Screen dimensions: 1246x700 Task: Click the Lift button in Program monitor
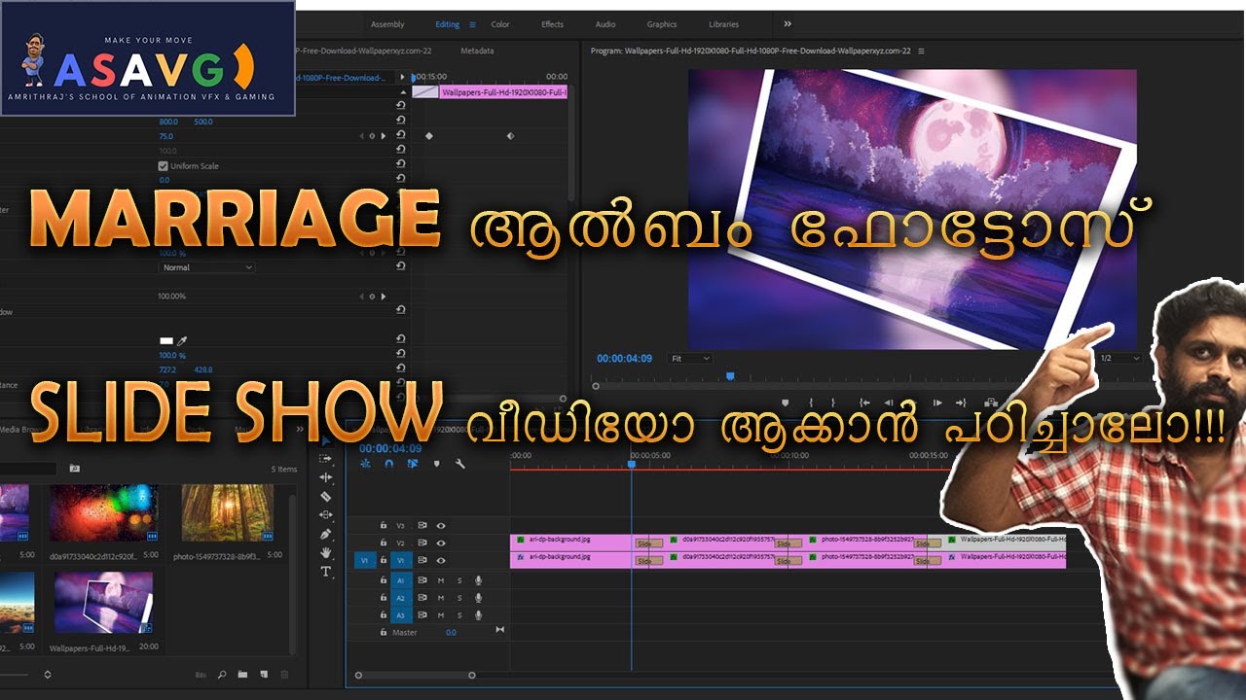(x=990, y=402)
